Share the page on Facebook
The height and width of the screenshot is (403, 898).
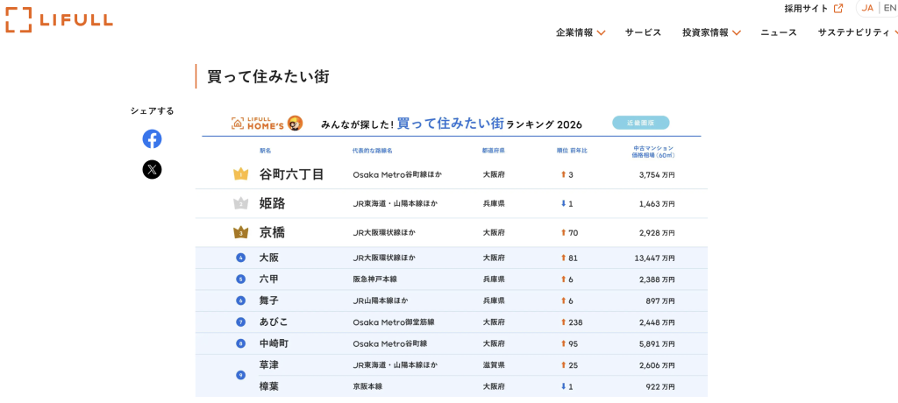152,138
